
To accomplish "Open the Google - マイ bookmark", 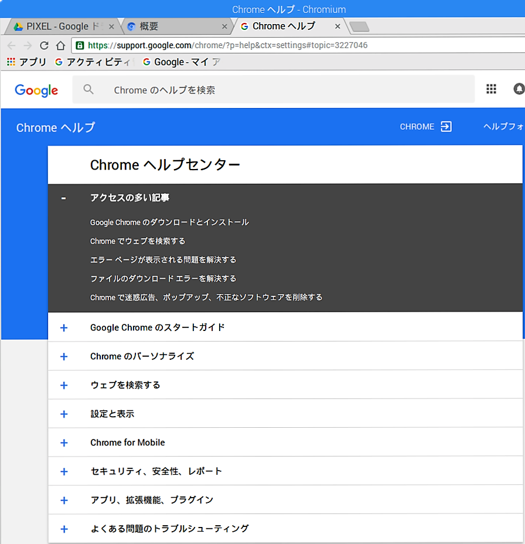I will click(x=182, y=62).
